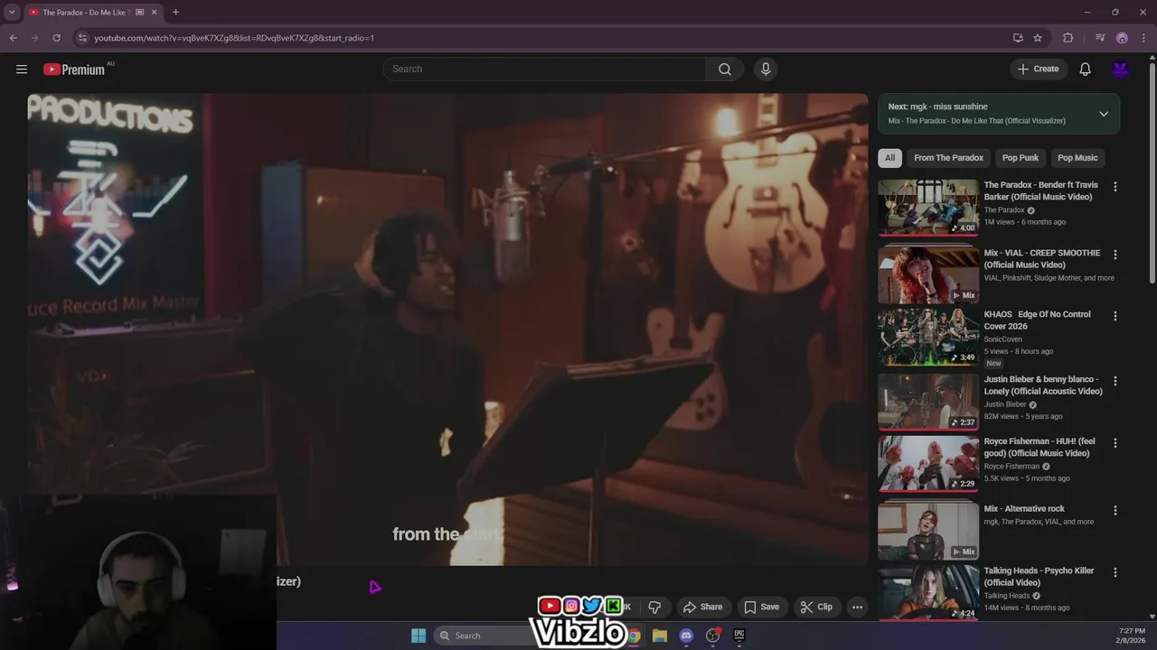
Task: Open the tab search dropdown arrow
Action: tap(12, 13)
